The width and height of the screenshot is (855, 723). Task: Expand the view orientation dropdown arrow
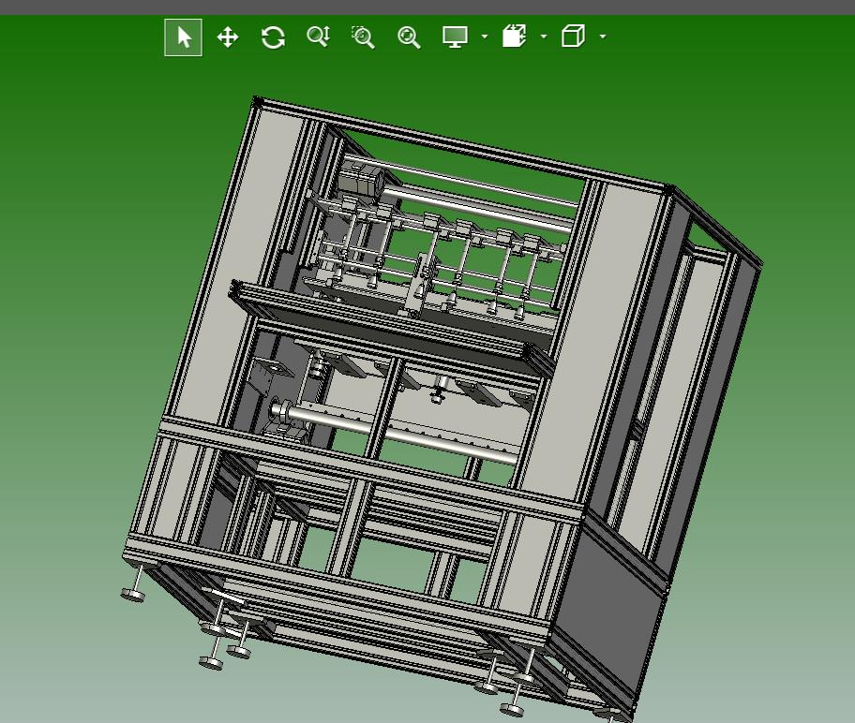(x=603, y=37)
